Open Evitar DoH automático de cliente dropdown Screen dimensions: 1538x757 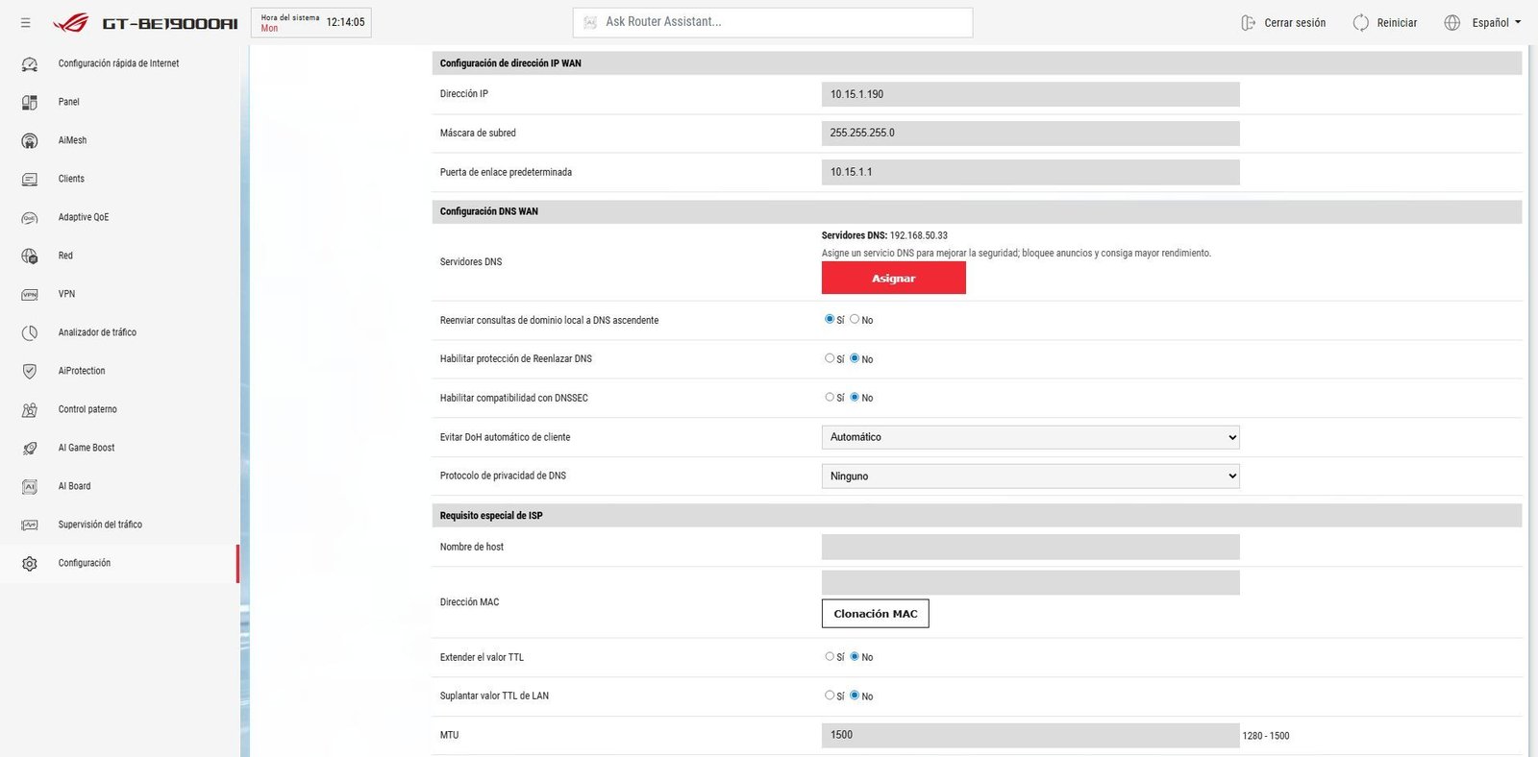click(x=1030, y=437)
